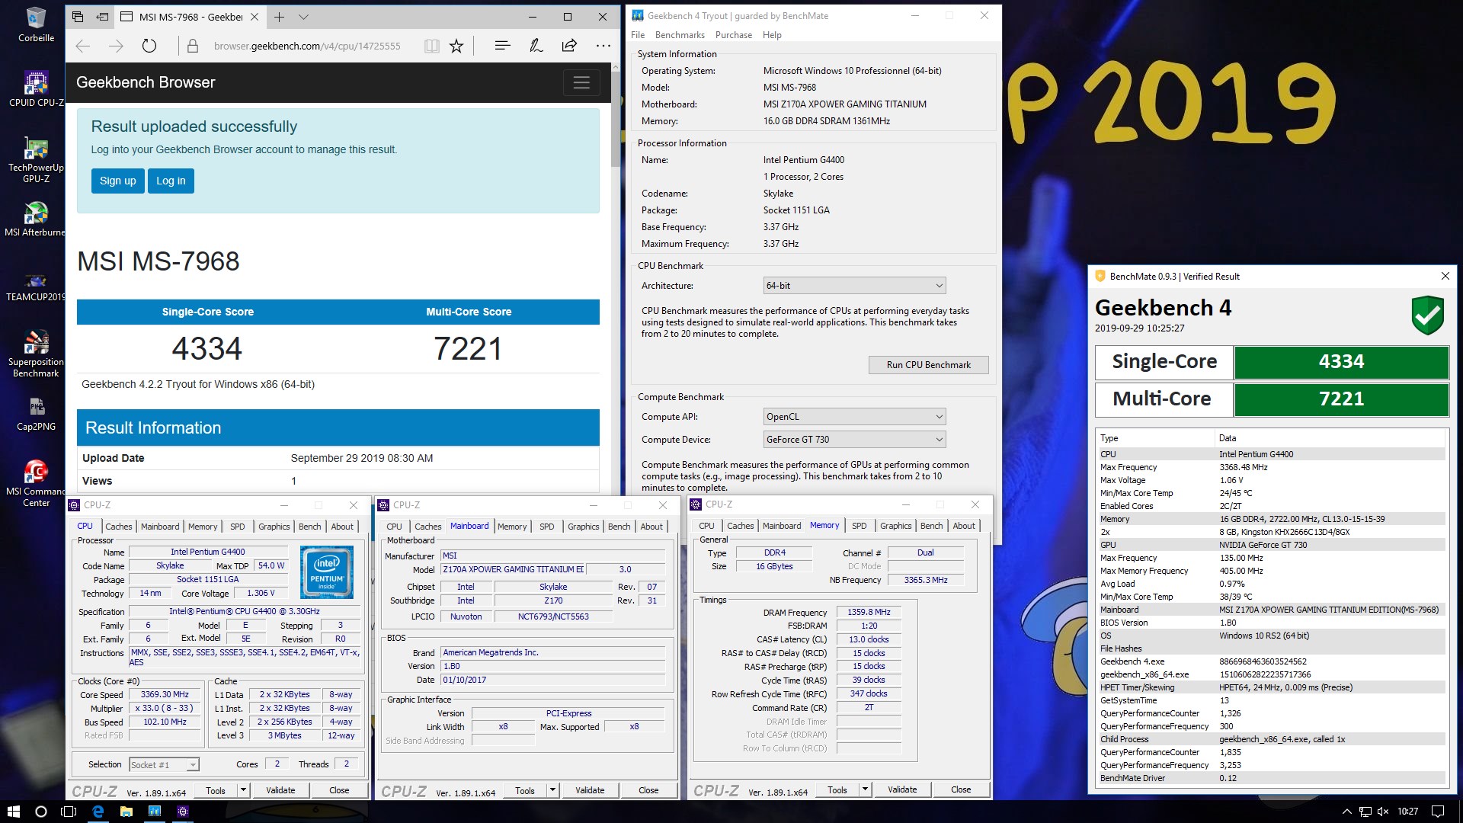
Task: Open the reading view icon in browser
Action: coord(432,46)
